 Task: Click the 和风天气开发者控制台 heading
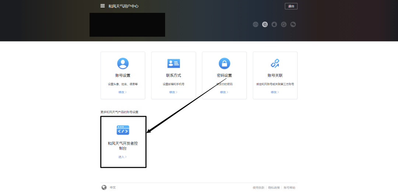[123, 146]
